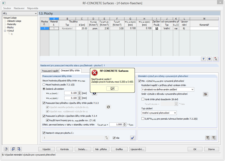Click the second copy-settings icon bottom right
This screenshot has height=161, width=225.
click(x=214, y=138)
